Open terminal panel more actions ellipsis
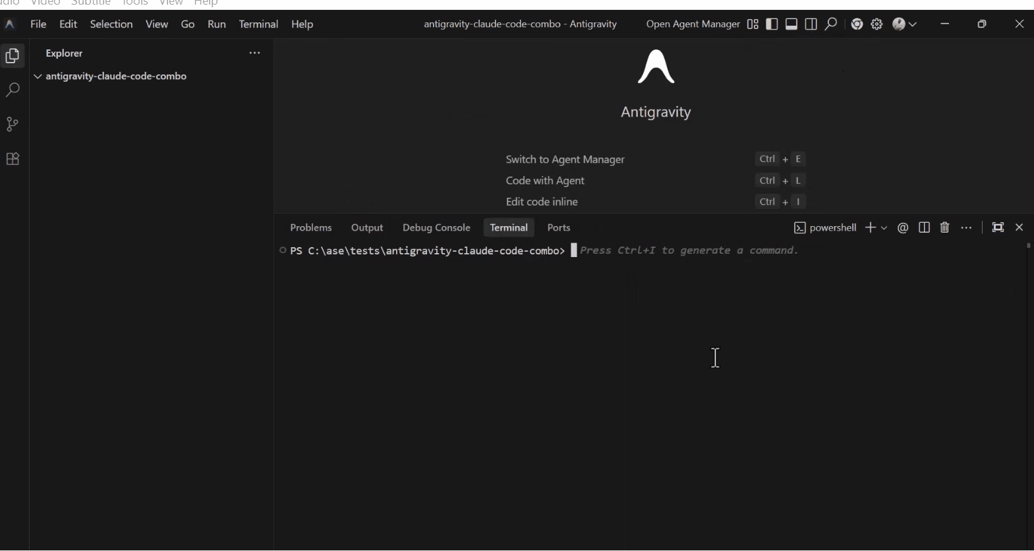1034x551 pixels. pos(966,227)
